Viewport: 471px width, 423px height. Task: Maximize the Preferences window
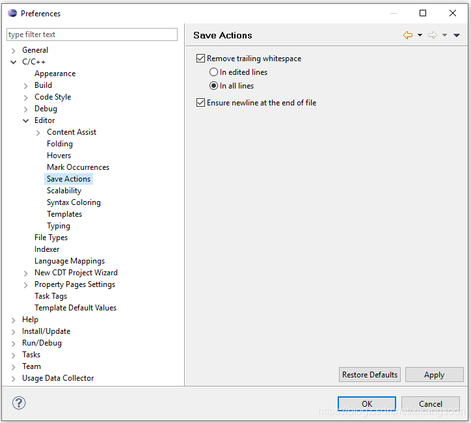(423, 13)
